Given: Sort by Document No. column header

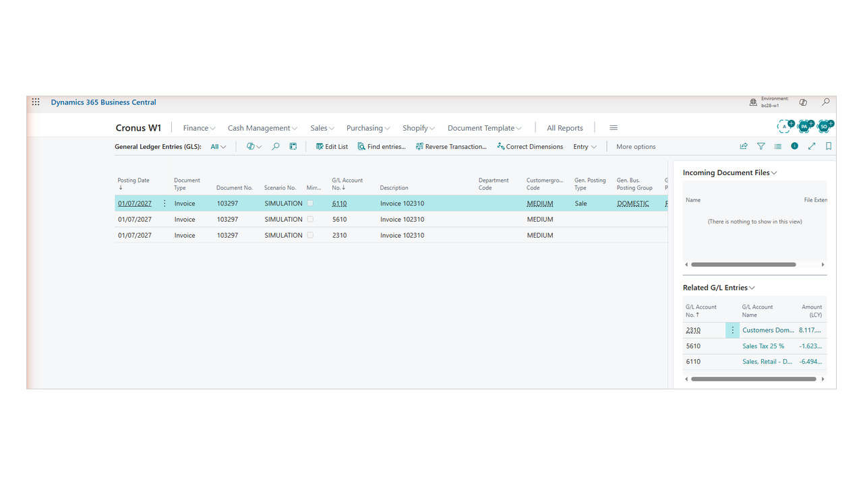Looking at the screenshot, I should 235,188.
